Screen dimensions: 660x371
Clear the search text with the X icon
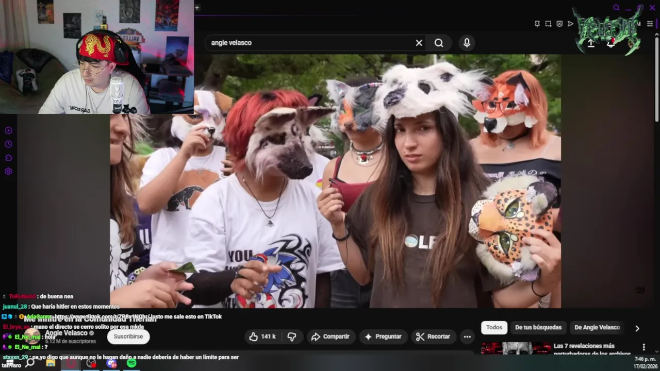pos(419,43)
